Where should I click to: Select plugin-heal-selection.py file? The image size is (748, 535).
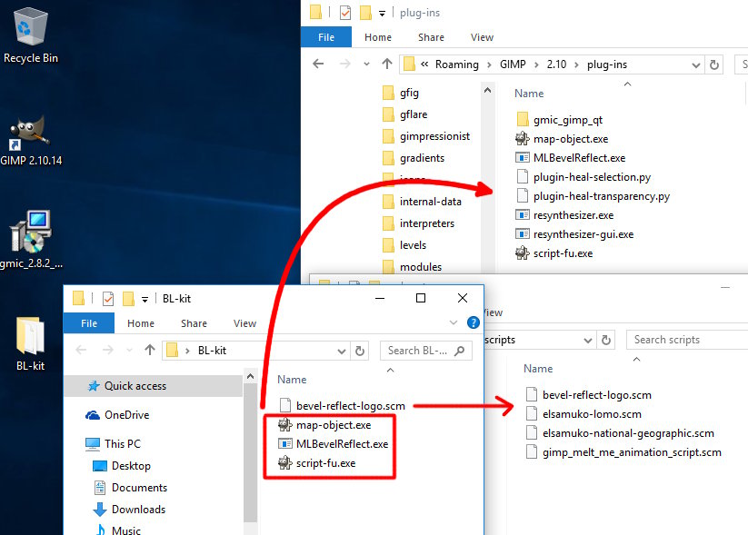point(583,177)
